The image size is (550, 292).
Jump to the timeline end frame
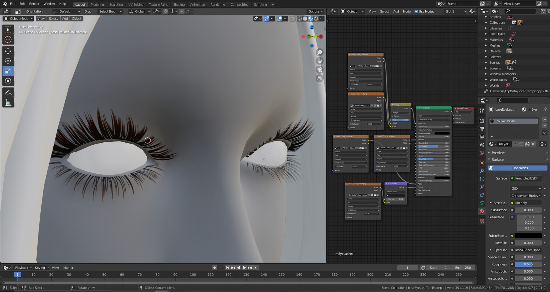tap(256, 268)
